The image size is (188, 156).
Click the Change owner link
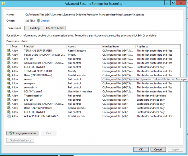click(x=45, y=21)
